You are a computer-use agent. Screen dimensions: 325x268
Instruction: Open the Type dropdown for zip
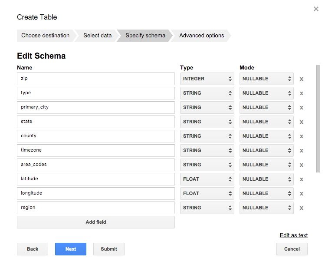pos(207,79)
